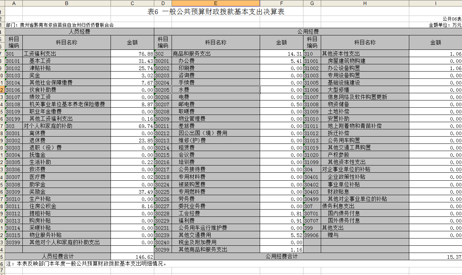Click the 公务用车运行维护费 cell
This screenshot has width=462, height=275.
(216, 228)
